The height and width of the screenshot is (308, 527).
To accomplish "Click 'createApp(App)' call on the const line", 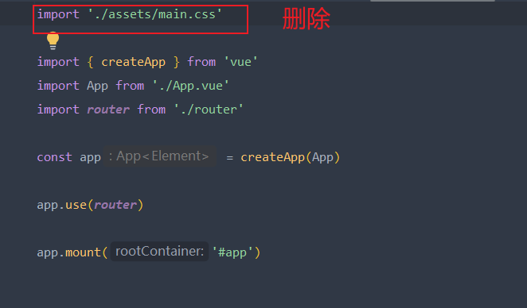I will click(x=291, y=157).
